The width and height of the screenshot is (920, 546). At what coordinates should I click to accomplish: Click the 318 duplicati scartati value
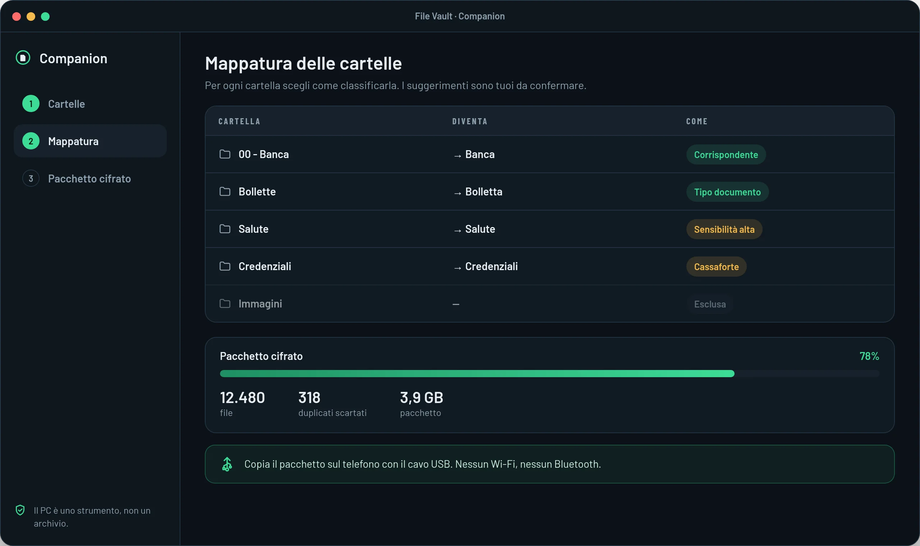[309, 398]
